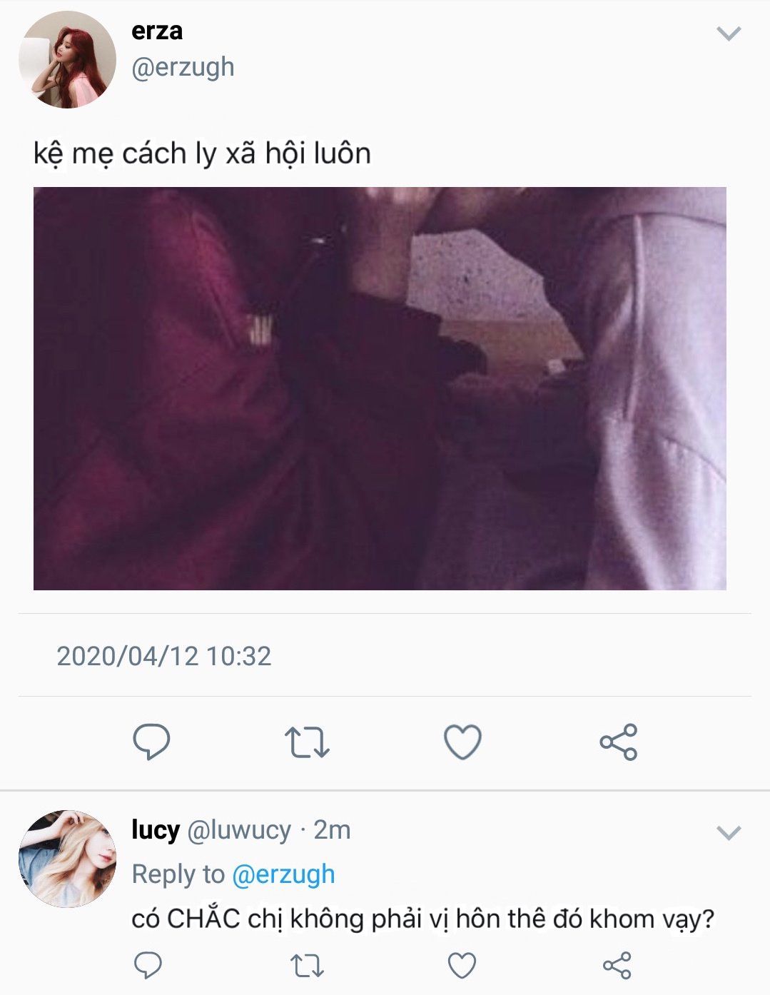Retweet erza's main tweet
770x995 pixels.
point(307,742)
